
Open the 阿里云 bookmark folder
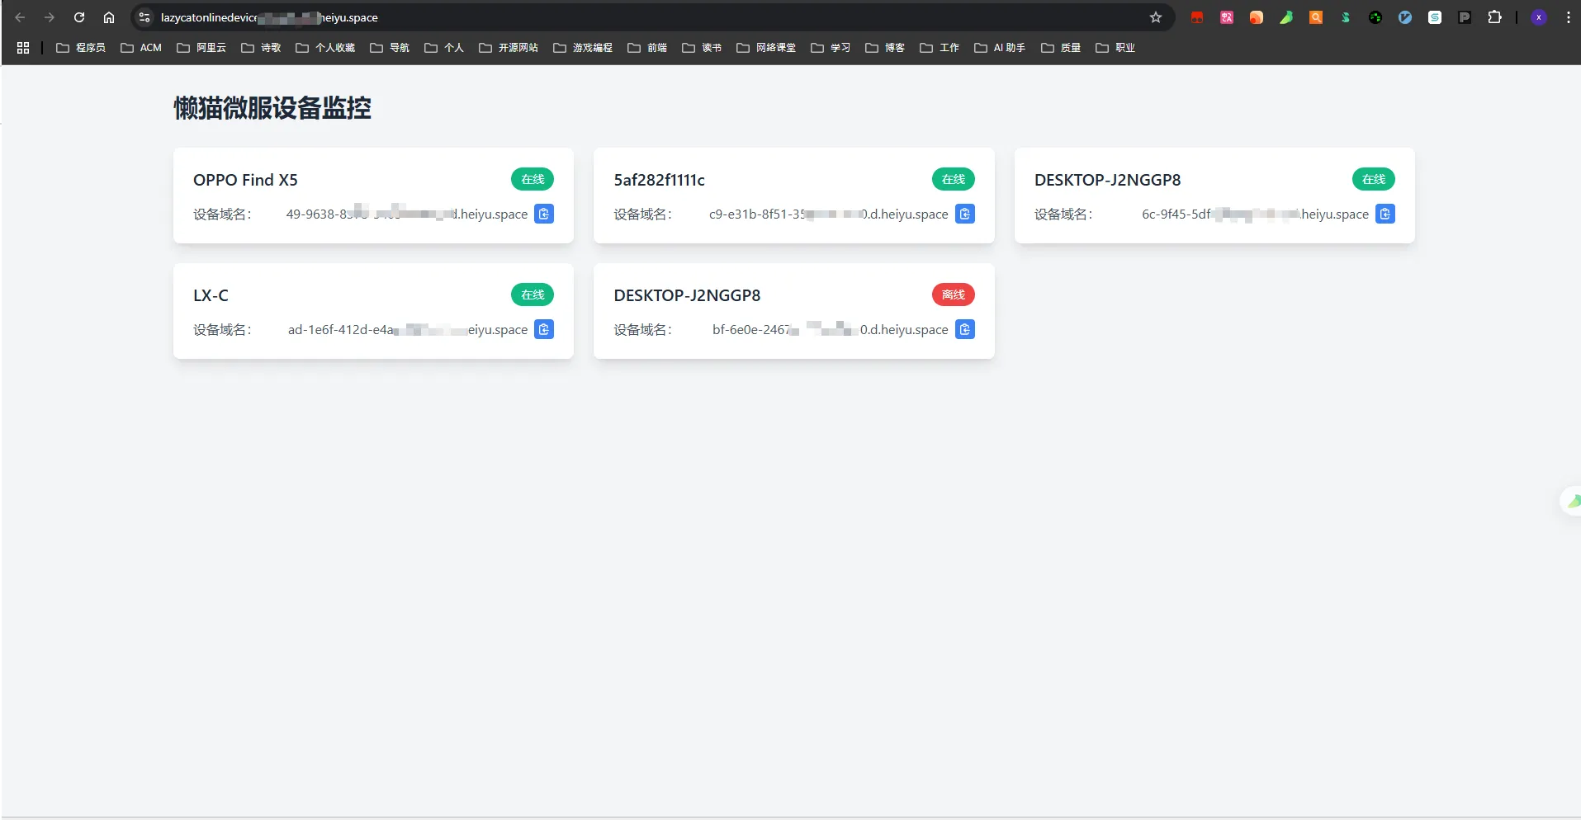click(201, 48)
